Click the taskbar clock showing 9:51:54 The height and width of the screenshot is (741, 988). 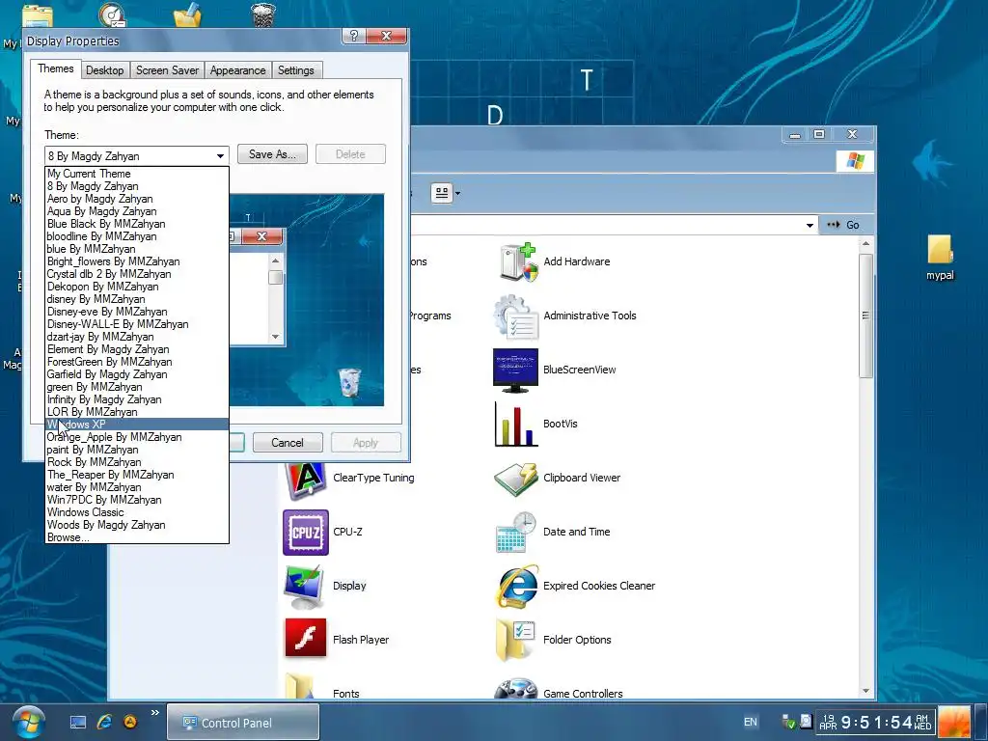pos(874,723)
